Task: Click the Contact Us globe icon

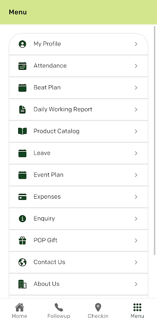Action: tap(22, 262)
